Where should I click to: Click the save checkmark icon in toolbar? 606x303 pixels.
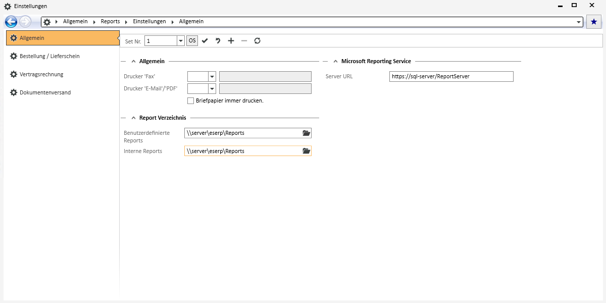[x=205, y=41]
